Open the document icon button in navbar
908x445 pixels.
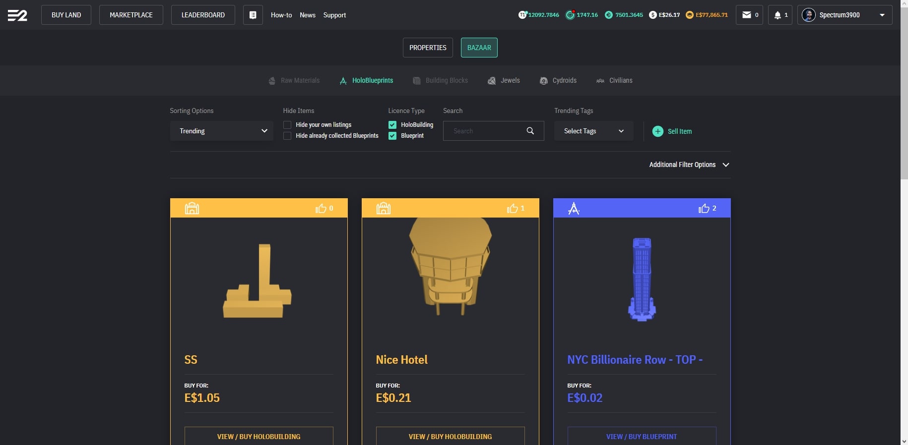[x=253, y=15]
